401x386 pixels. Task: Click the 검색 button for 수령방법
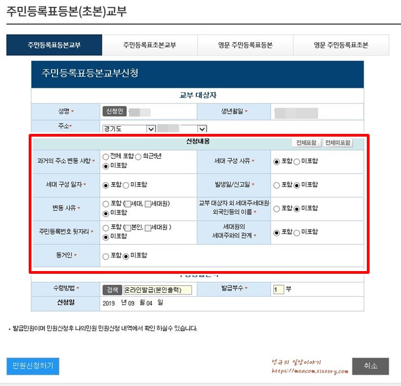click(x=112, y=290)
